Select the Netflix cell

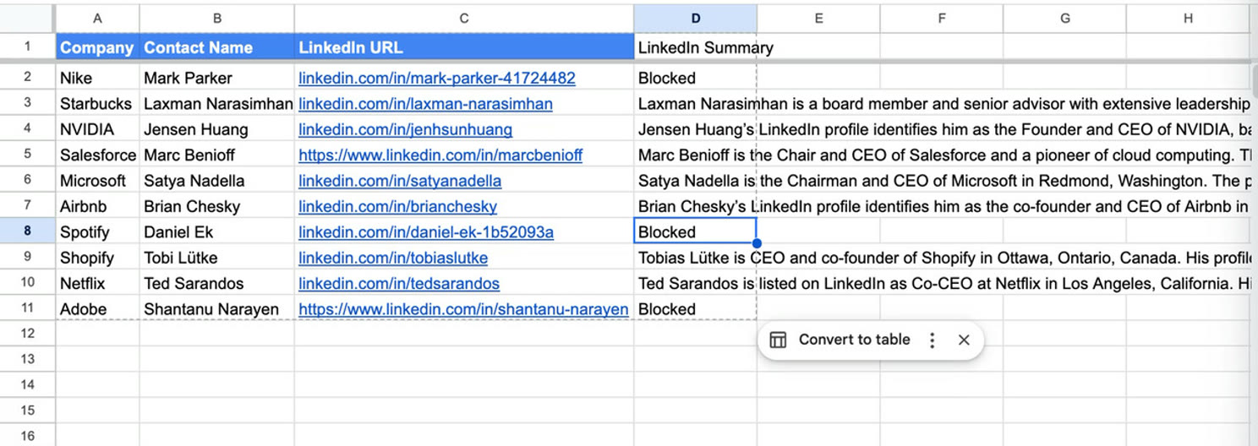click(x=98, y=284)
